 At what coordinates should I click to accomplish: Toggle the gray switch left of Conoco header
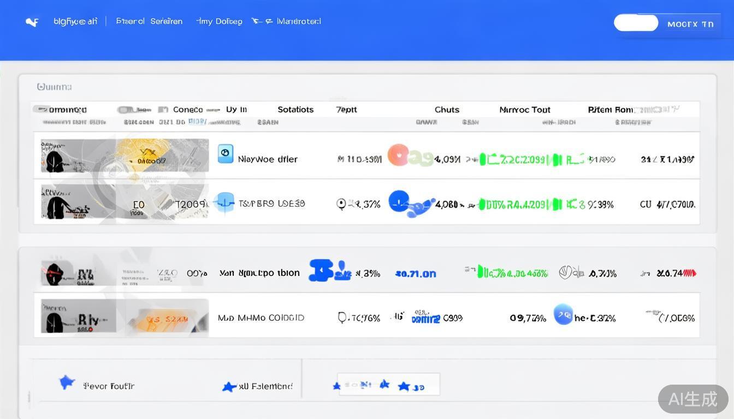coord(126,110)
